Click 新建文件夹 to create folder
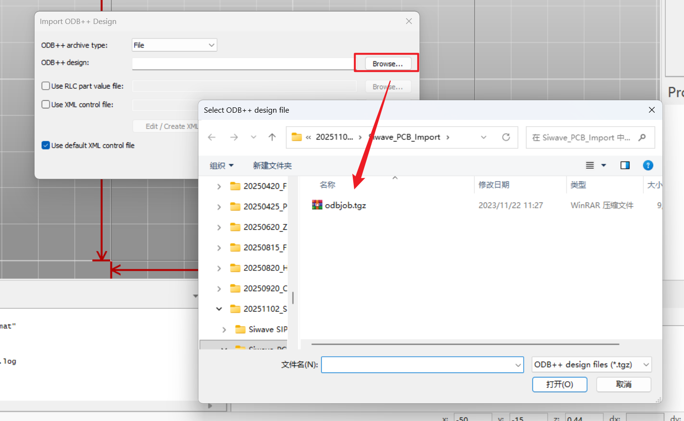This screenshot has height=421, width=684. point(272,165)
